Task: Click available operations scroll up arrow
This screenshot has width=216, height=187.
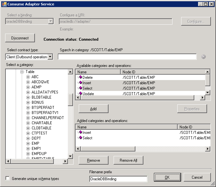Action: click(x=208, y=72)
